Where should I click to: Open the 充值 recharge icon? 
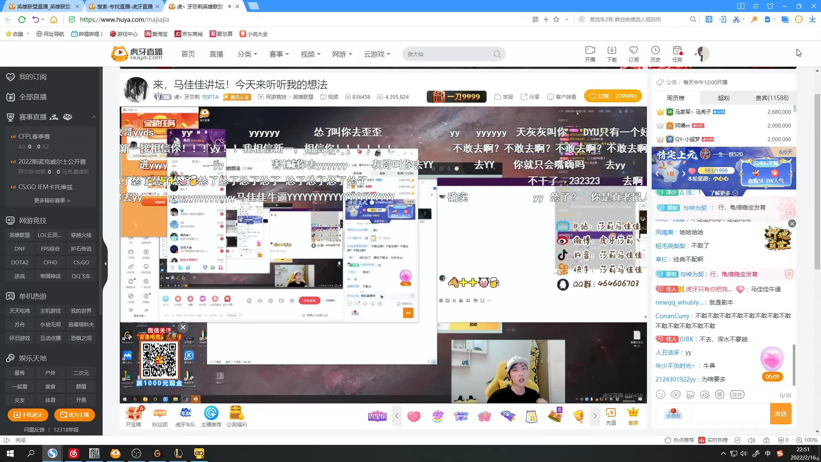point(611,416)
